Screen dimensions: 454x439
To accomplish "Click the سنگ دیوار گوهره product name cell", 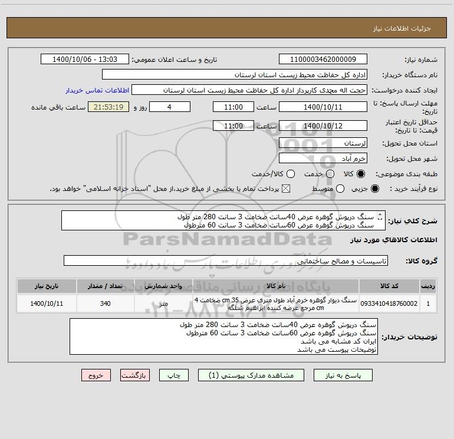I will tap(276, 303).
